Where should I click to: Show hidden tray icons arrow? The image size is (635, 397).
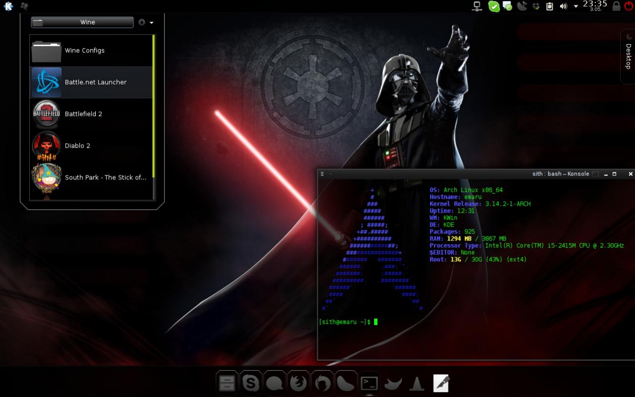click(x=576, y=6)
